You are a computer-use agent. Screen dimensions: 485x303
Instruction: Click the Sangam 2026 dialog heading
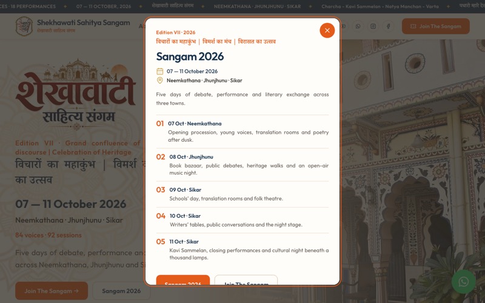click(190, 56)
